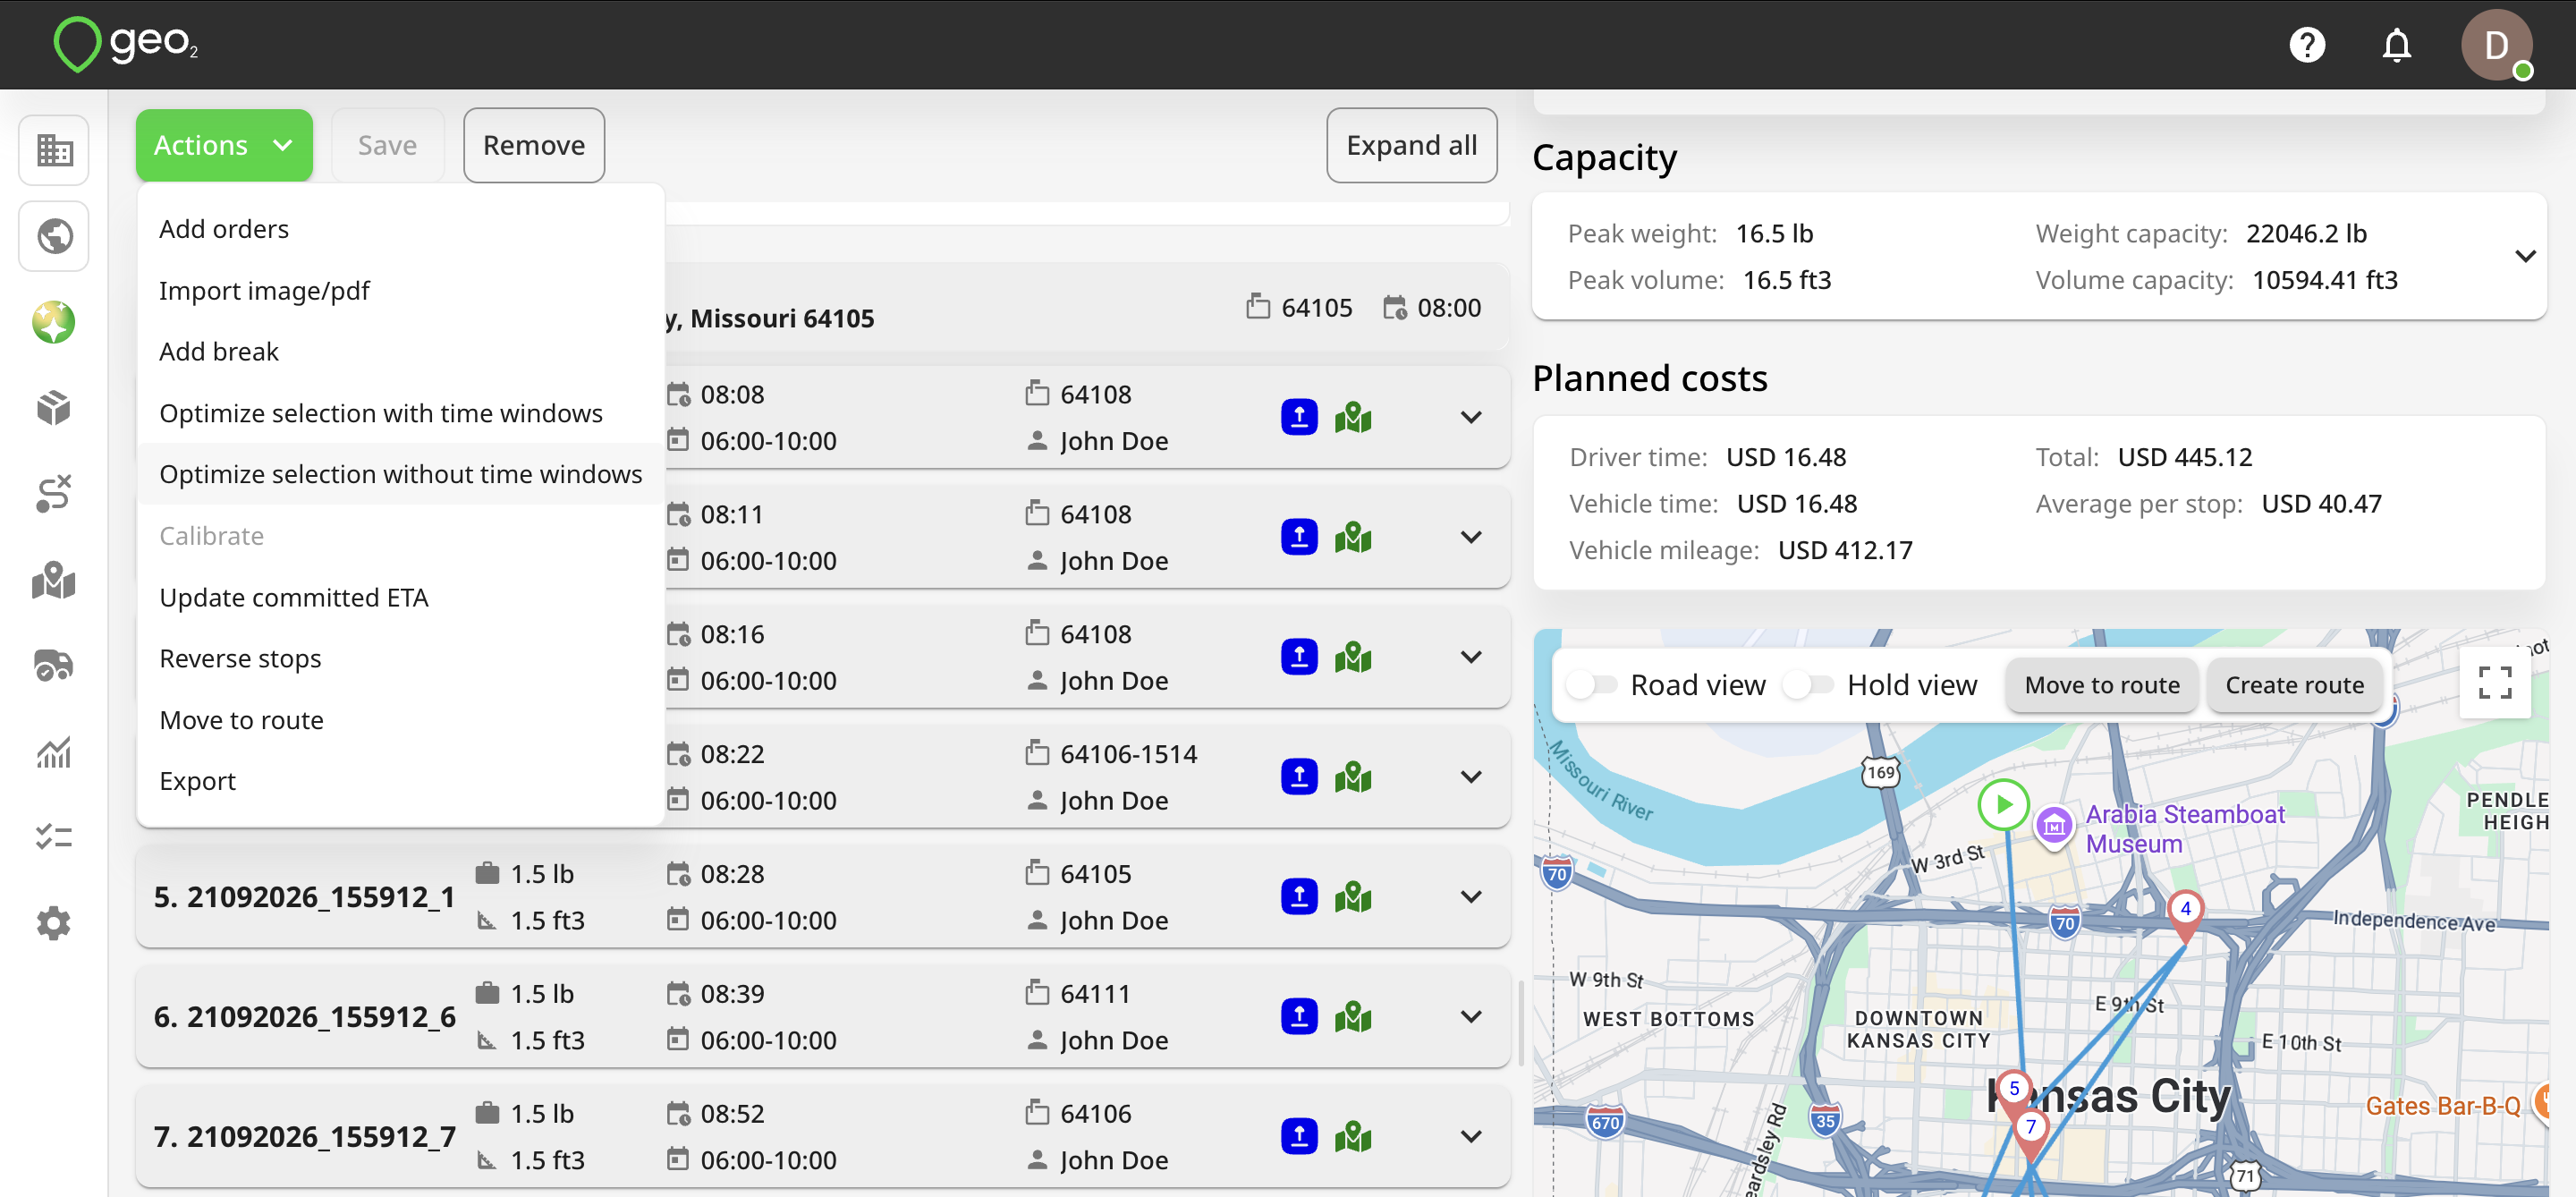Screen dimensions: 2576x1197
Task: Click blue upload icon on 08:08 stop
Action: [x=1299, y=417]
